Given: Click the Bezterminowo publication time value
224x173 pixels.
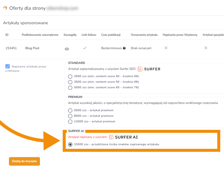Looking at the screenshot, I should 111,48.
